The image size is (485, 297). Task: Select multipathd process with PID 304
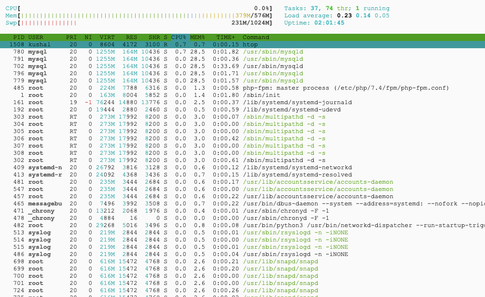[242, 124]
